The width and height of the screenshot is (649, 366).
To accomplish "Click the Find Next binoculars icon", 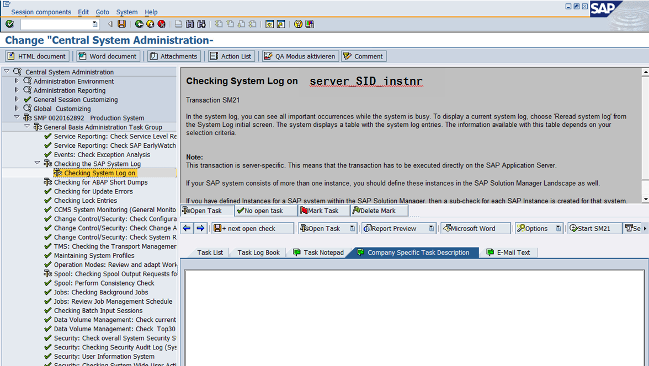I will pos(201,24).
